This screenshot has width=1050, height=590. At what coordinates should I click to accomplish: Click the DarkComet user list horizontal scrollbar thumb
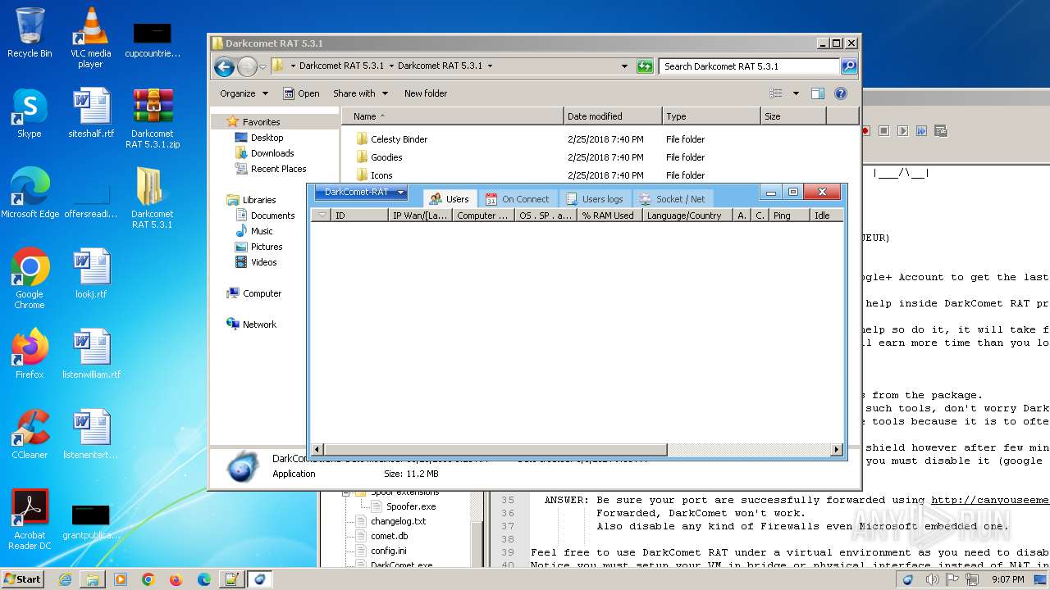tap(495, 450)
